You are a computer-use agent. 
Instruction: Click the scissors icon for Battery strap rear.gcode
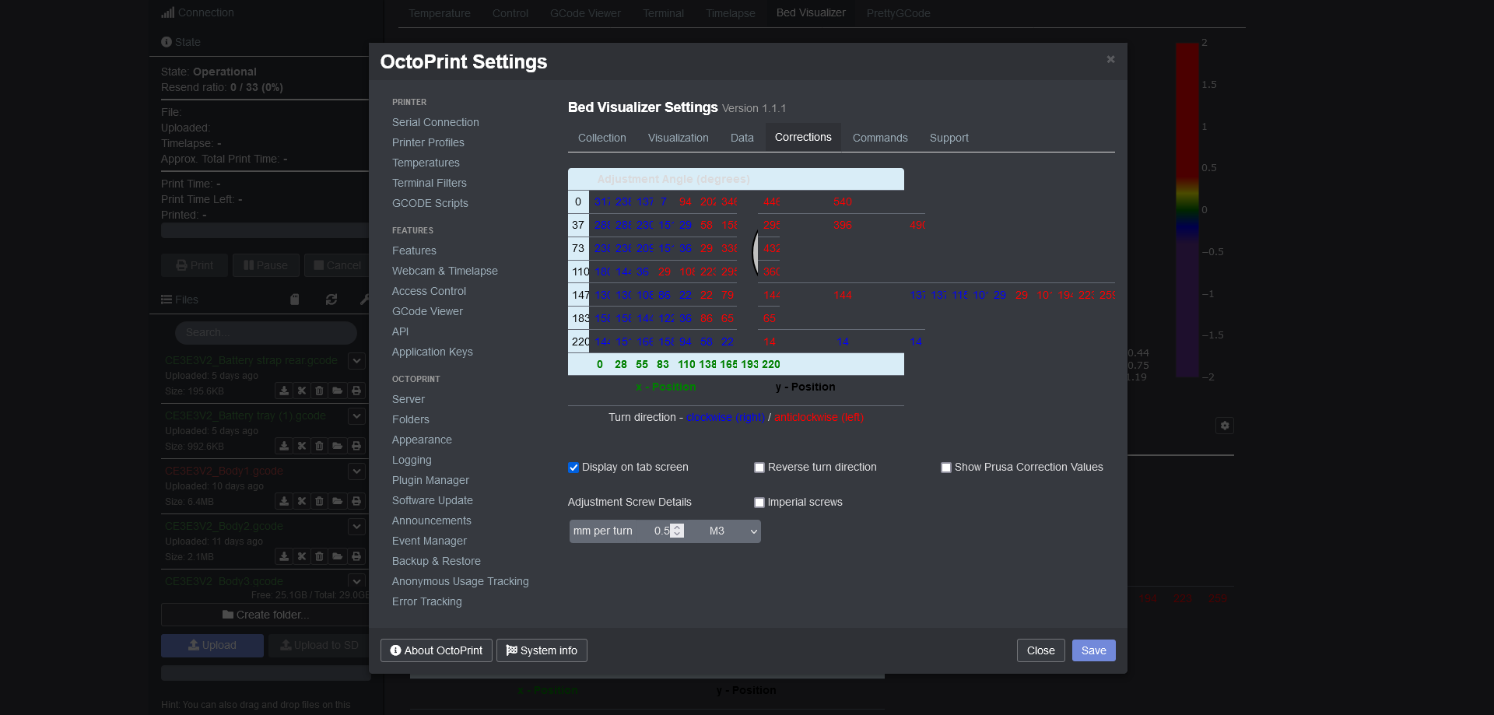[x=302, y=391]
